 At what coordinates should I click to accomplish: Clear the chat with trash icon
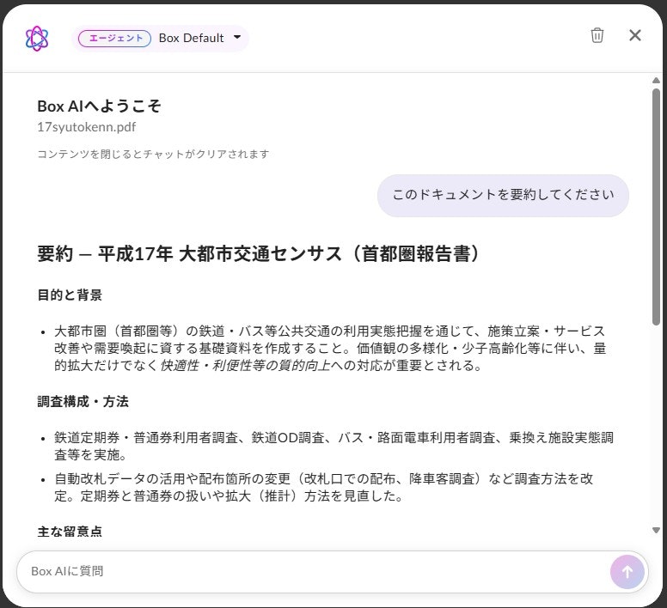pos(597,35)
